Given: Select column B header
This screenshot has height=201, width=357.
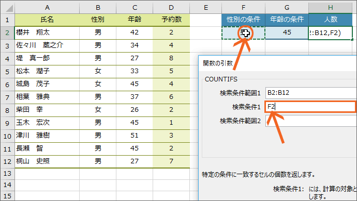Looking at the screenshot, I should click(98, 8).
